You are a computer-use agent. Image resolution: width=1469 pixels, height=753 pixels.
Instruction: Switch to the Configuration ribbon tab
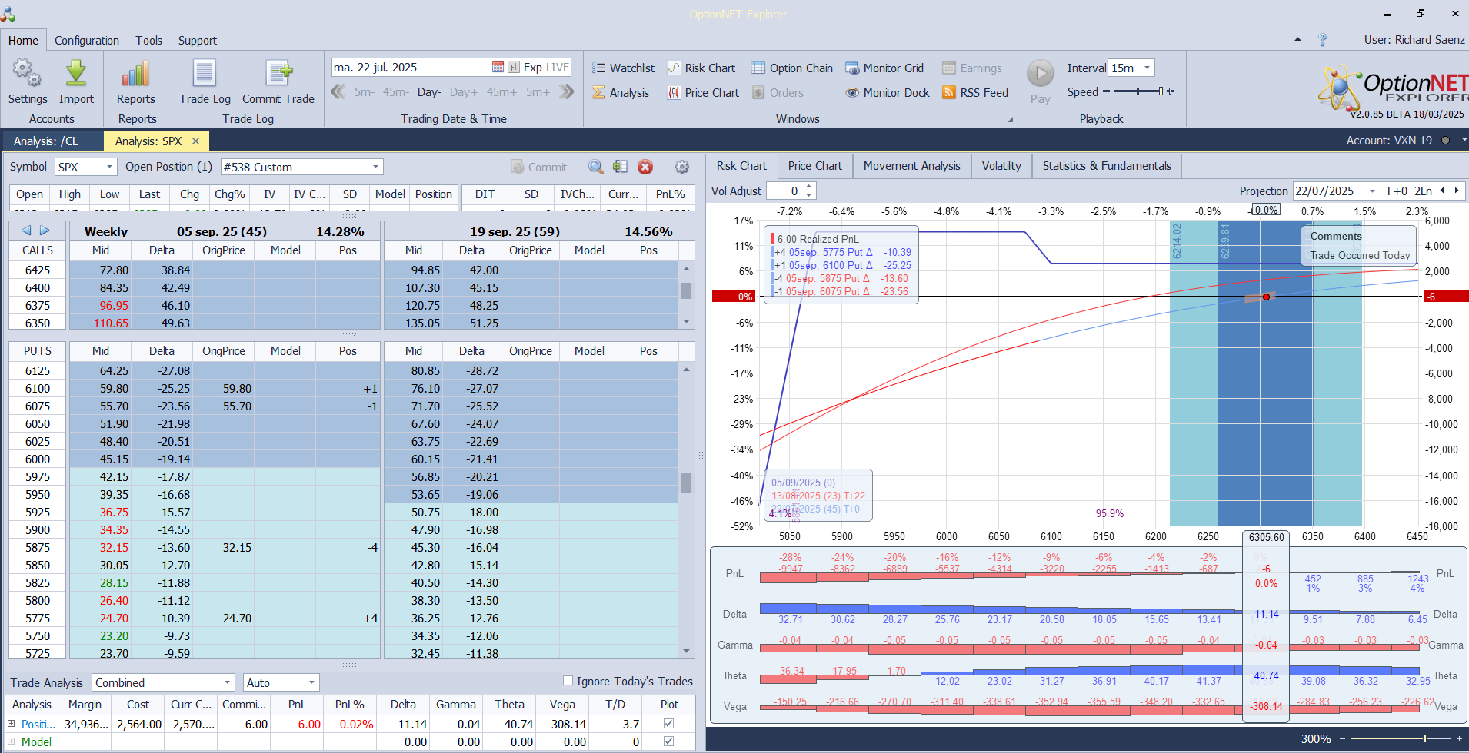click(87, 41)
